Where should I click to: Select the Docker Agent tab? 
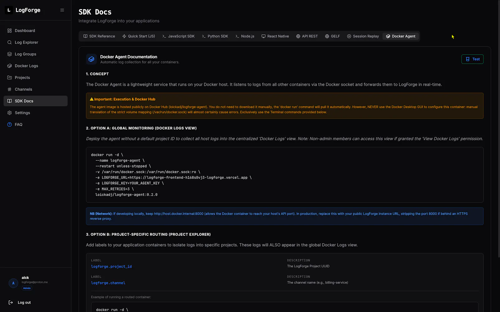[x=401, y=36]
